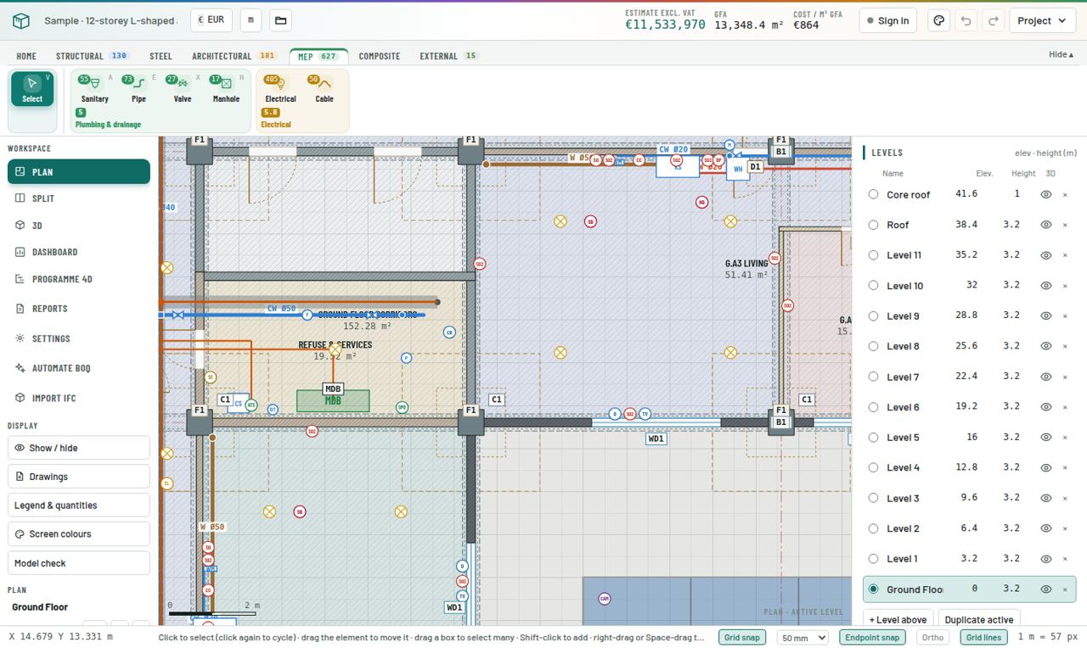Collapse the ribbon with Hide
This screenshot has height=648, width=1087.
coord(1061,54)
